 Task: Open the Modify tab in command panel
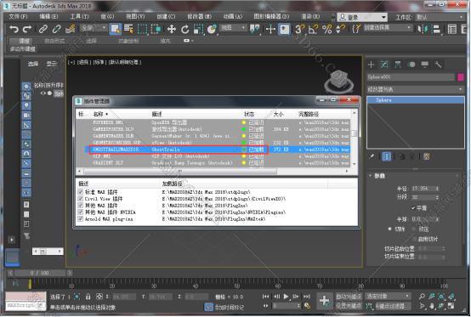point(384,65)
